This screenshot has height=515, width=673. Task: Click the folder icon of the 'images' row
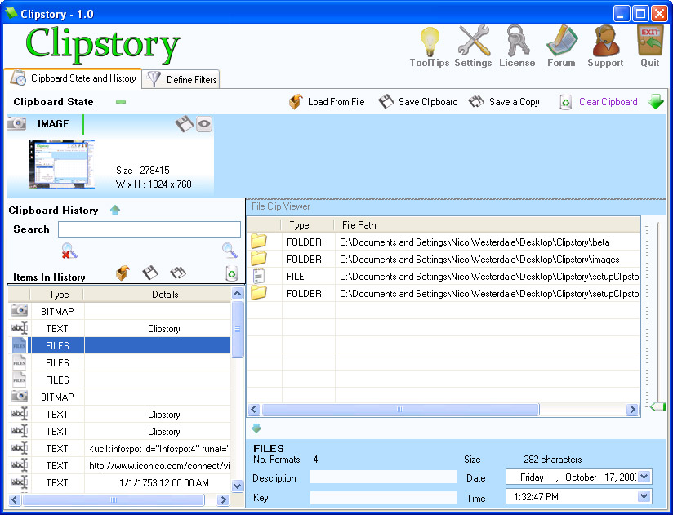pyautogui.click(x=259, y=258)
